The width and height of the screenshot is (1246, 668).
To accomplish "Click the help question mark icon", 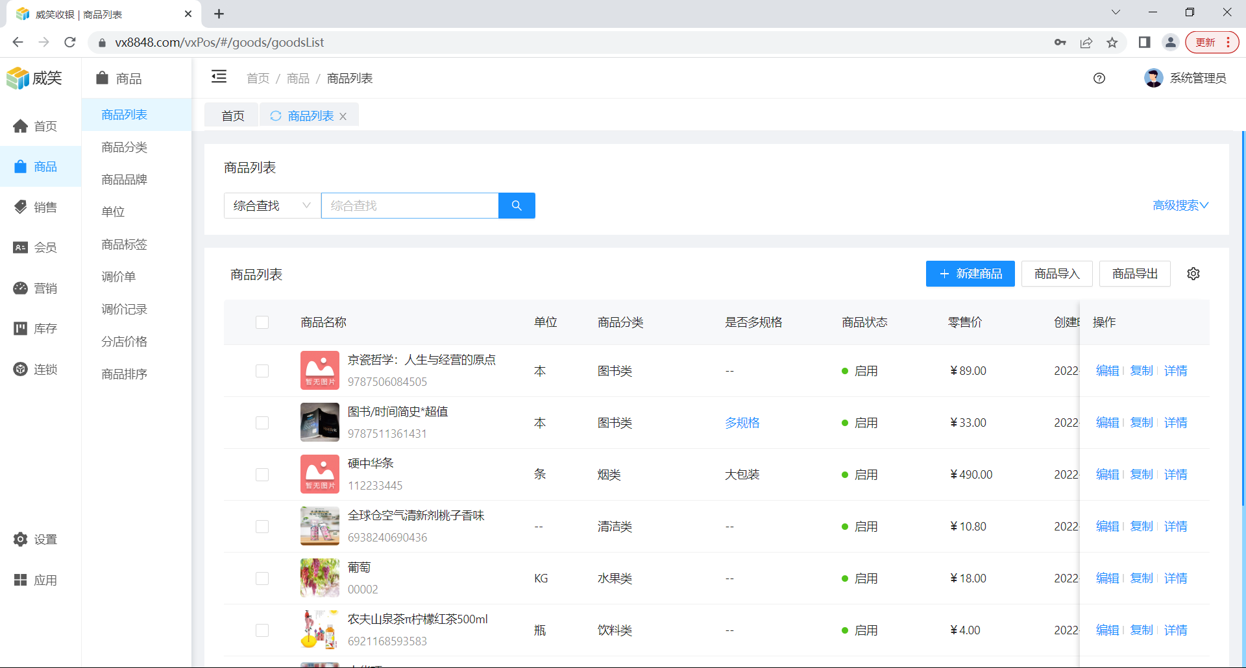I will 1099,78.
